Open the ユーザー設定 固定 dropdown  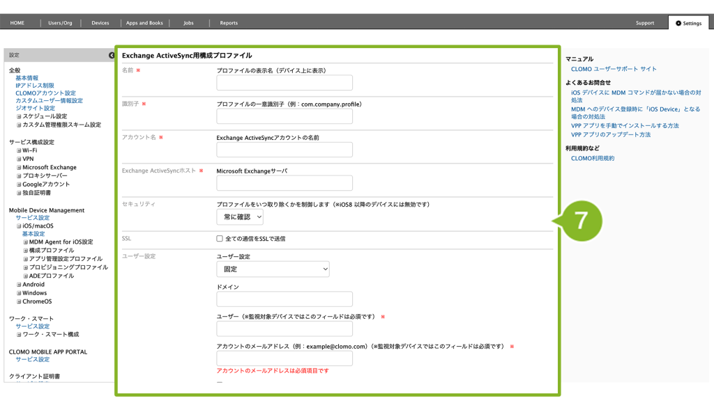click(273, 269)
